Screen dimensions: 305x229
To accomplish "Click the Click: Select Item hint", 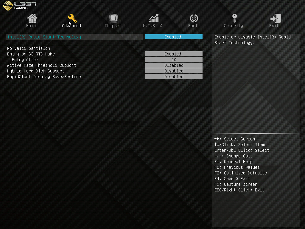I will pyautogui.click(x=239, y=145).
